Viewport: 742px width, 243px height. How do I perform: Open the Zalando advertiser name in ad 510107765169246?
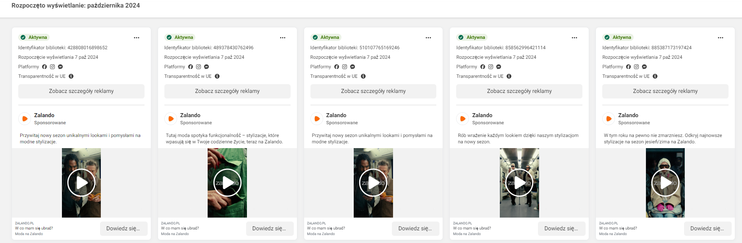coord(336,115)
